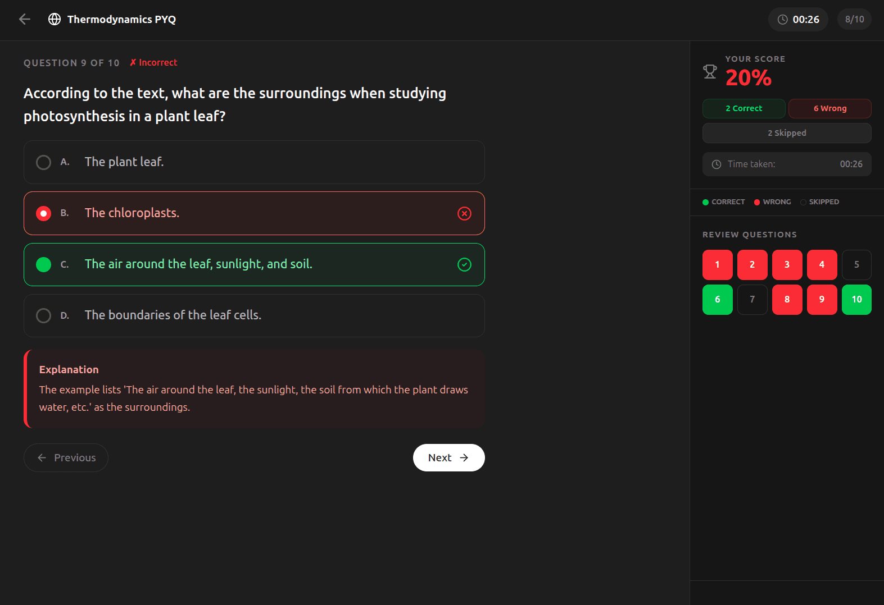Go back using the top-left arrow
This screenshot has height=605, width=884.
[x=25, y=19]
